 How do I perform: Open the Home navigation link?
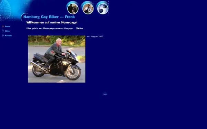point(8,26)
